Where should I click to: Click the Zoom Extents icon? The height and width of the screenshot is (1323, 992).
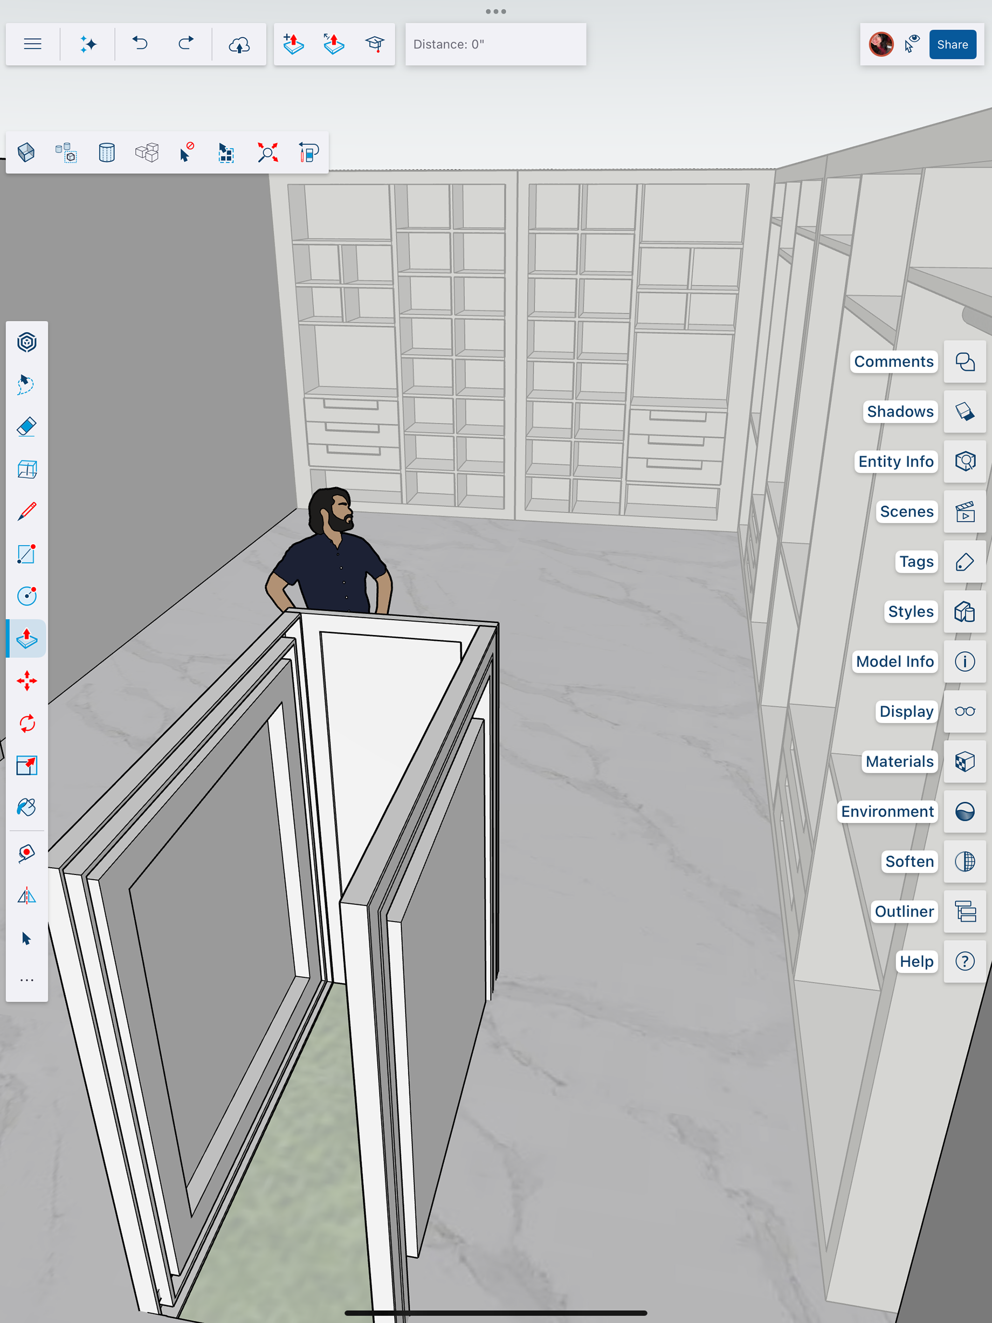267,152
